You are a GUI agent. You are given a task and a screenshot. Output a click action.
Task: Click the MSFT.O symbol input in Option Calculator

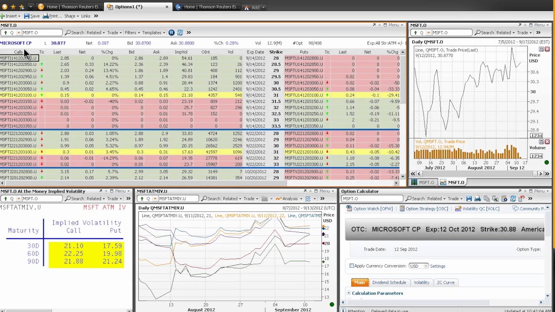pyautogui.click(x=372, y=198)
